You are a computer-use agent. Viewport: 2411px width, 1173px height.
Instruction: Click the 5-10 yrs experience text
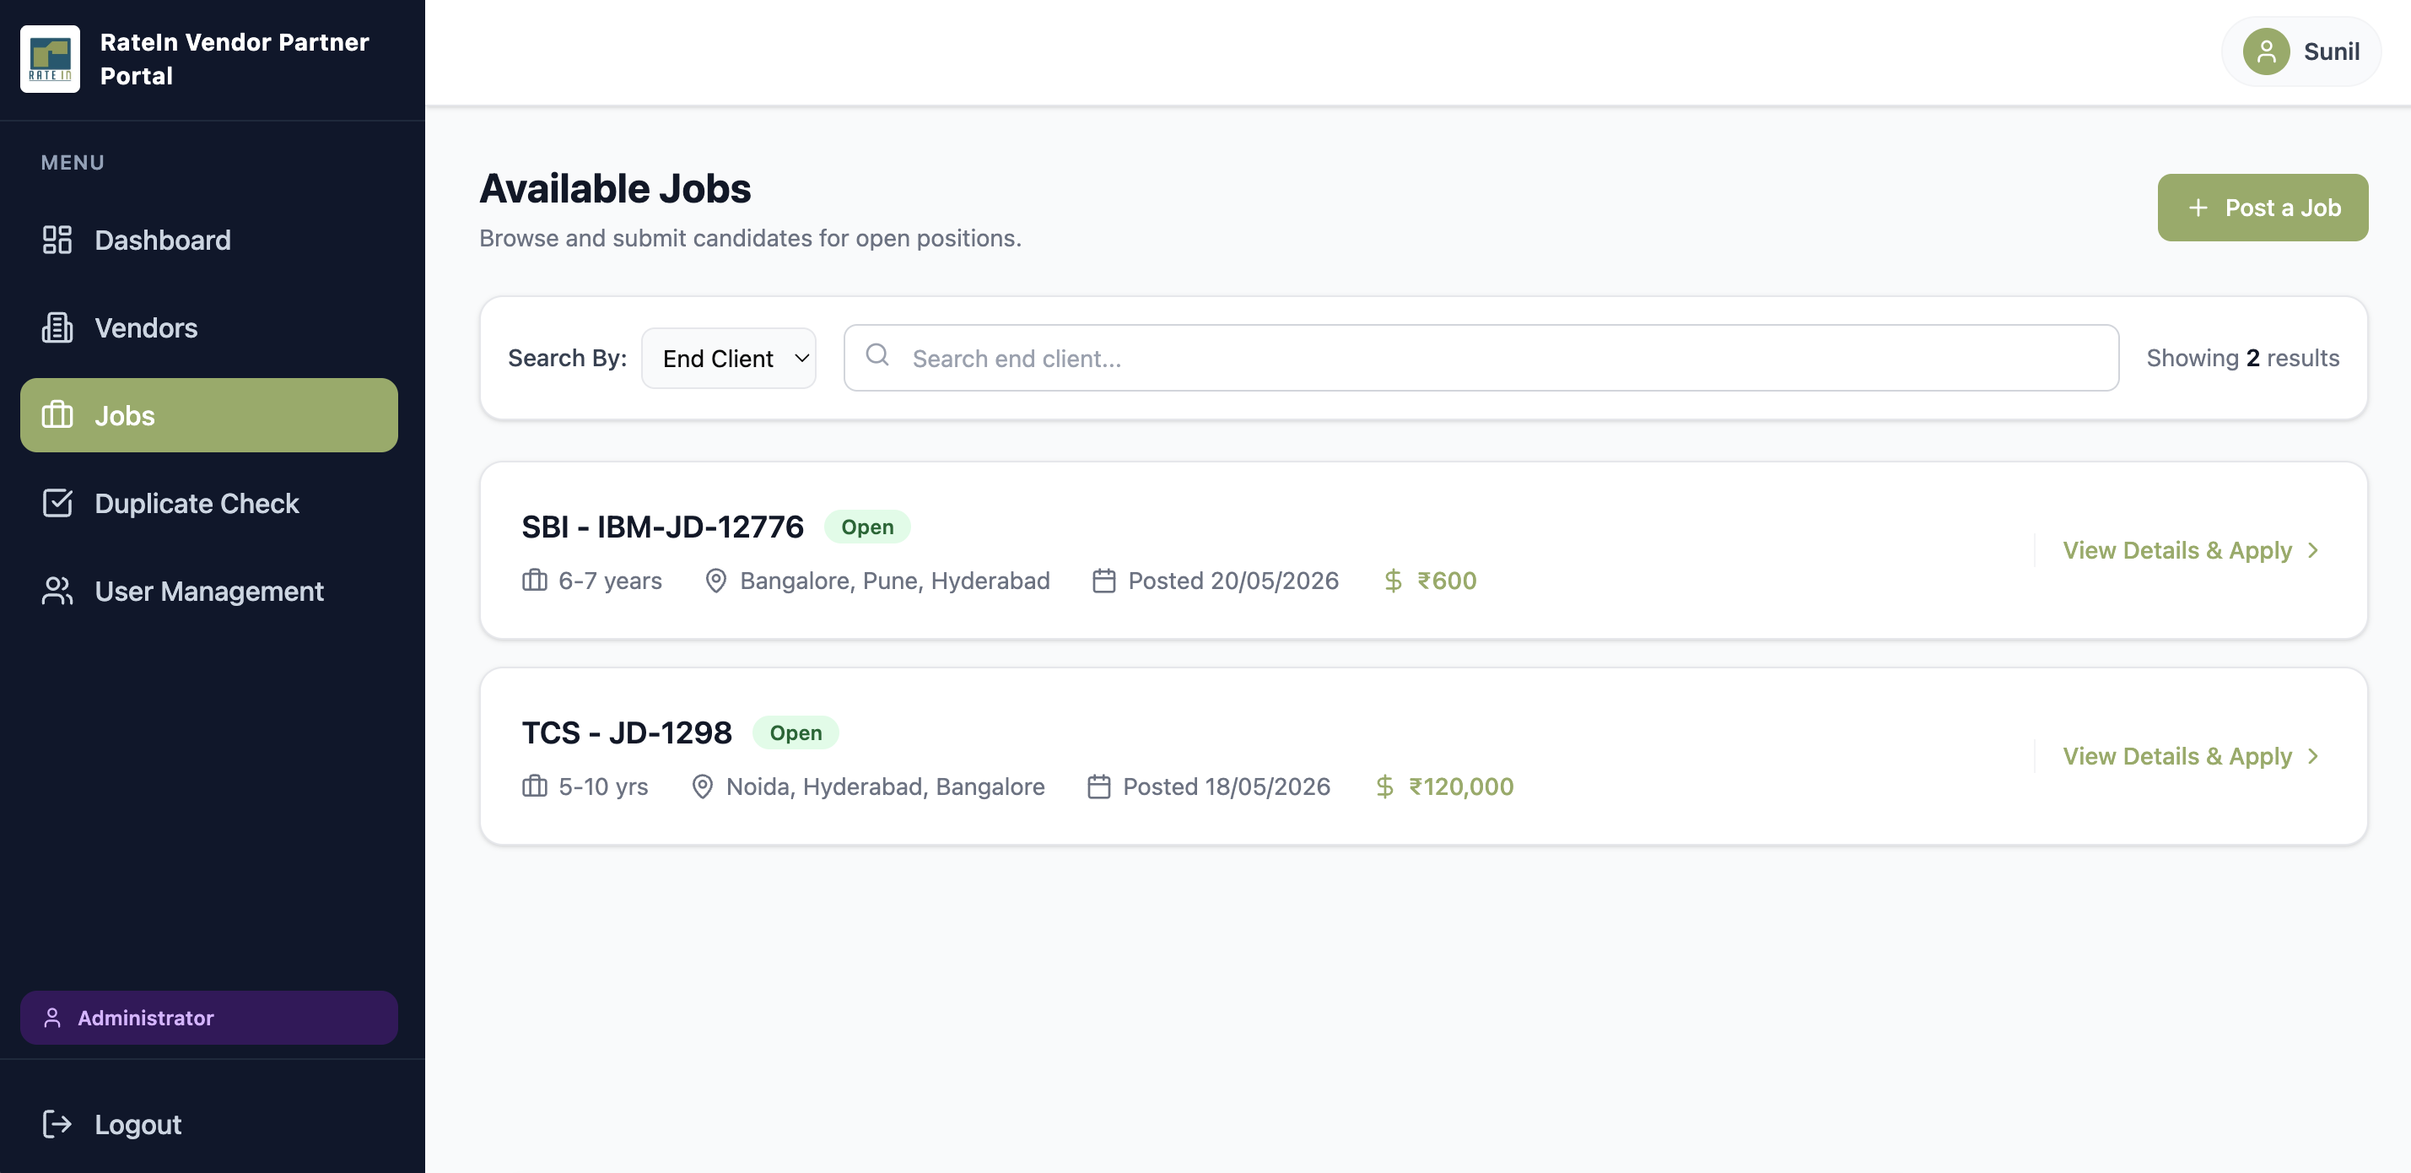click(602, 787)
